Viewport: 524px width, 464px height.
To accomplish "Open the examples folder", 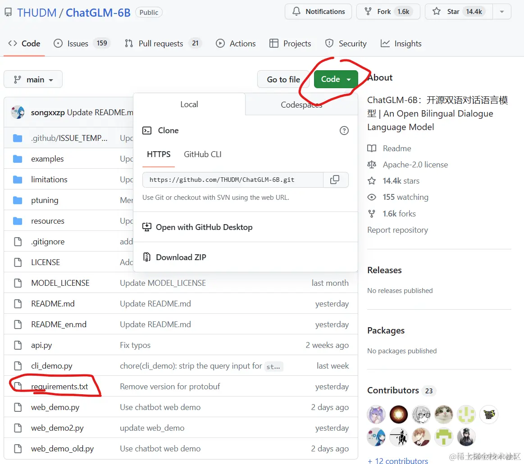I will pos(47,159).
